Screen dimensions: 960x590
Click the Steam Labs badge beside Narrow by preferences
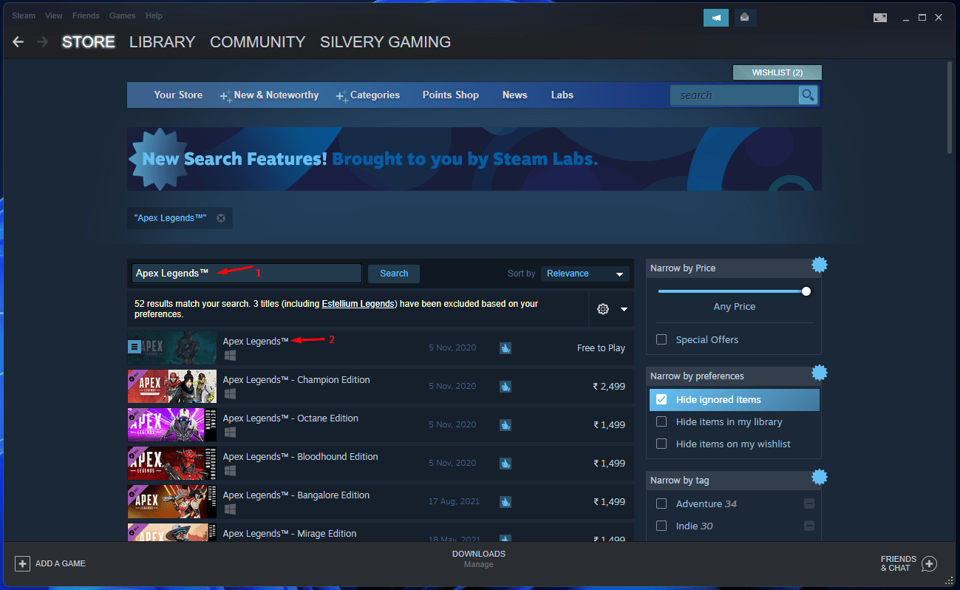(x=819, y=373)
